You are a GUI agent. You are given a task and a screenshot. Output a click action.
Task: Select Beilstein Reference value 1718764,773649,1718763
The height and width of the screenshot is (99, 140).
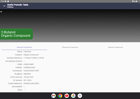[x=34, y=58]
